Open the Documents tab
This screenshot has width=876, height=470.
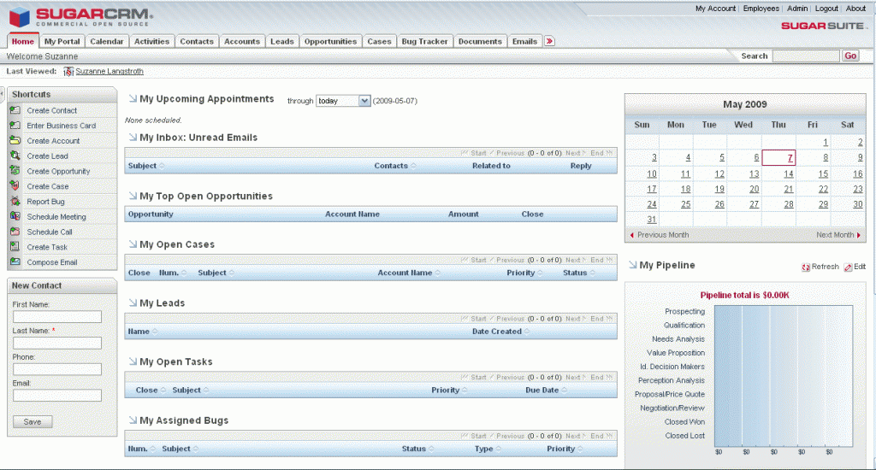coord(480,41)
